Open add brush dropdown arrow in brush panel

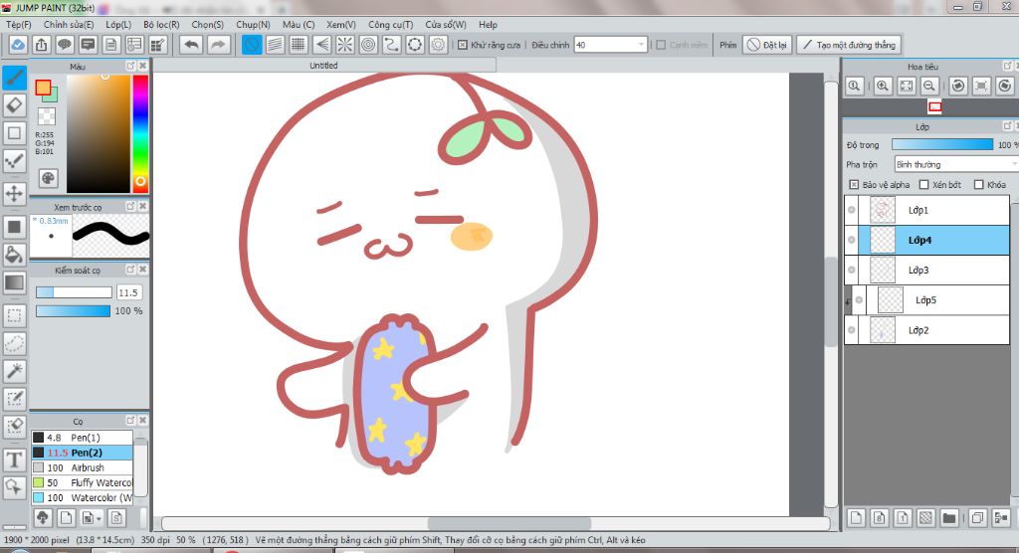pyautogui.click(x=99, y=518)
